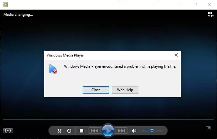217x139 pixels.
Task: Click 'Windows Media Player' dialog title
Action: pyautogui.click(x=65, y=55)
